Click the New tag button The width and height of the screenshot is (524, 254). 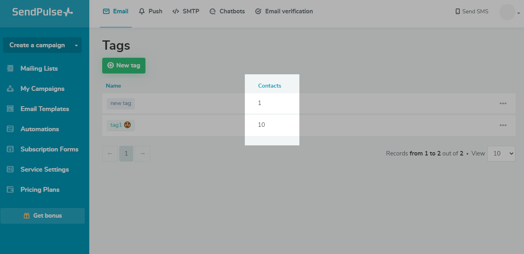pyautogui.click(x=124, y=65)
